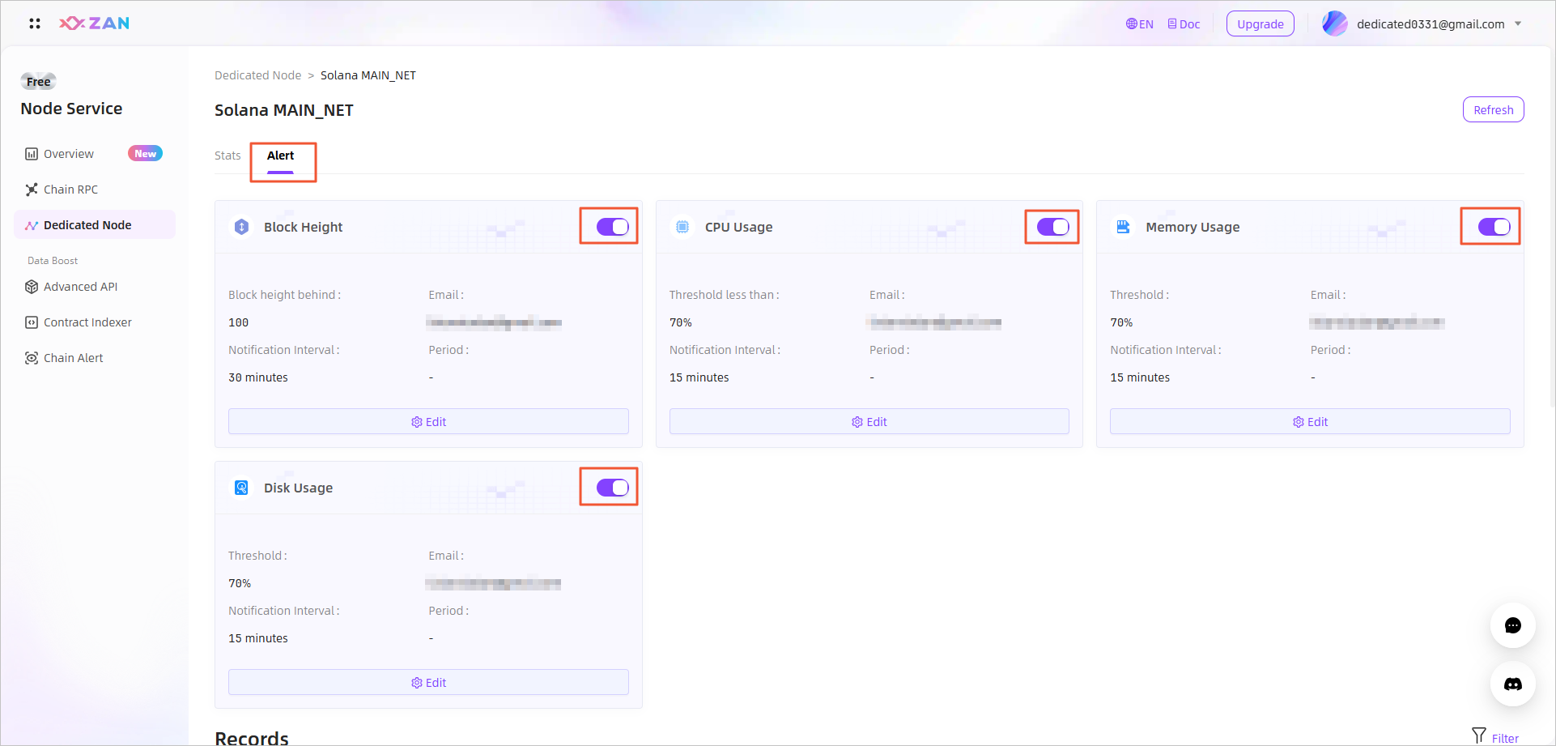Edit the Disk Usage alert settings
The image size is (1556, 746).
click(428, 682)
